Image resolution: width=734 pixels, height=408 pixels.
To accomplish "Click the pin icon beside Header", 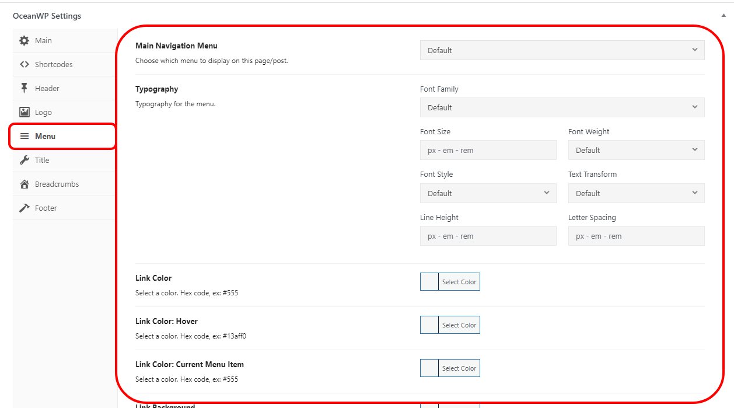I will point(24,88).
